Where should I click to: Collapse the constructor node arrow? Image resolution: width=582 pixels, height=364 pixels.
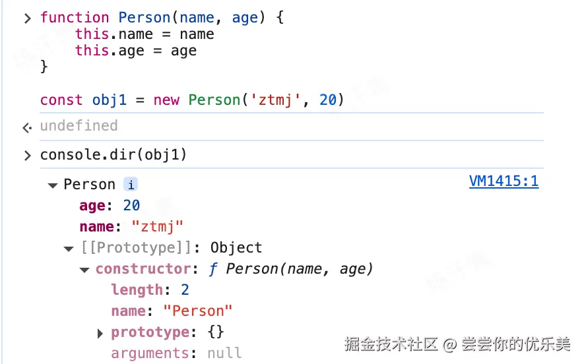tap(84, 270)
